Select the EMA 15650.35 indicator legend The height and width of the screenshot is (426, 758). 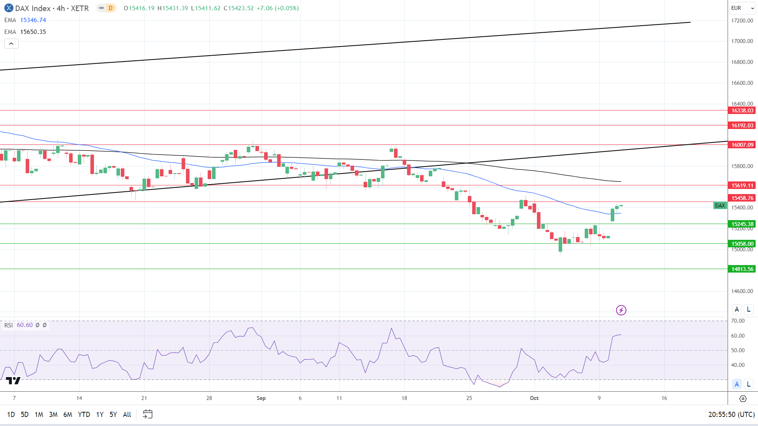[x=25, y=32]
